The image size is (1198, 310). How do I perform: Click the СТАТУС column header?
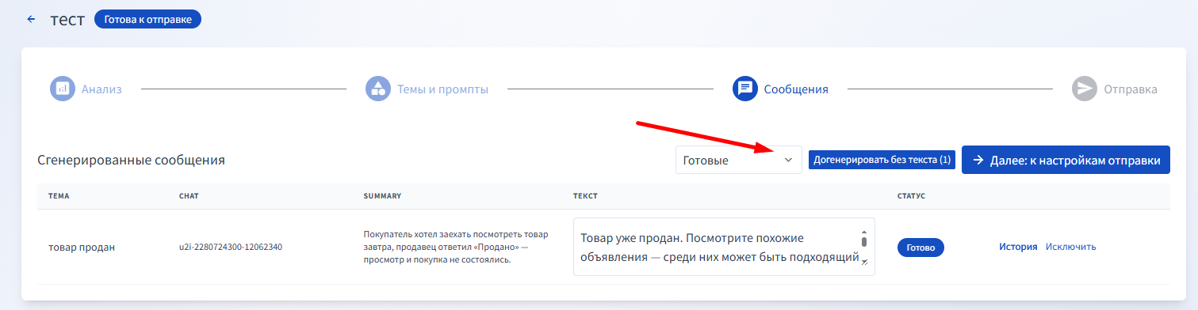pyautogui.click(x=911, y=196)
